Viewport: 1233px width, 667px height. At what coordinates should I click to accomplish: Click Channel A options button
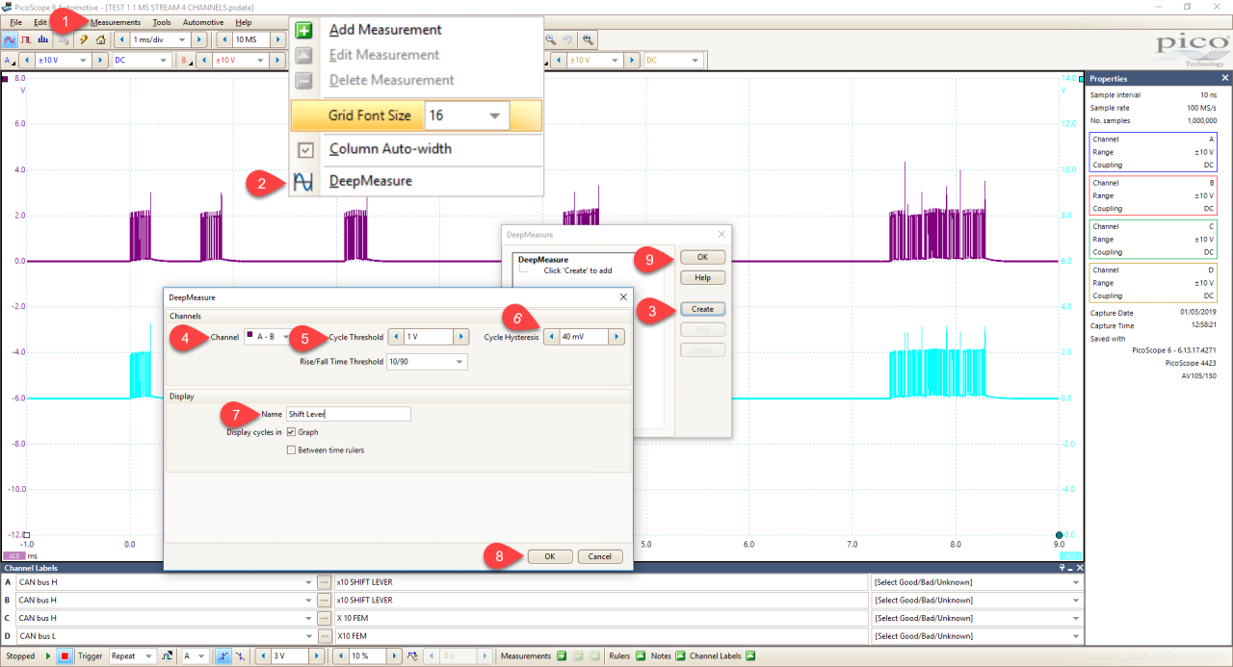(10, 60)
